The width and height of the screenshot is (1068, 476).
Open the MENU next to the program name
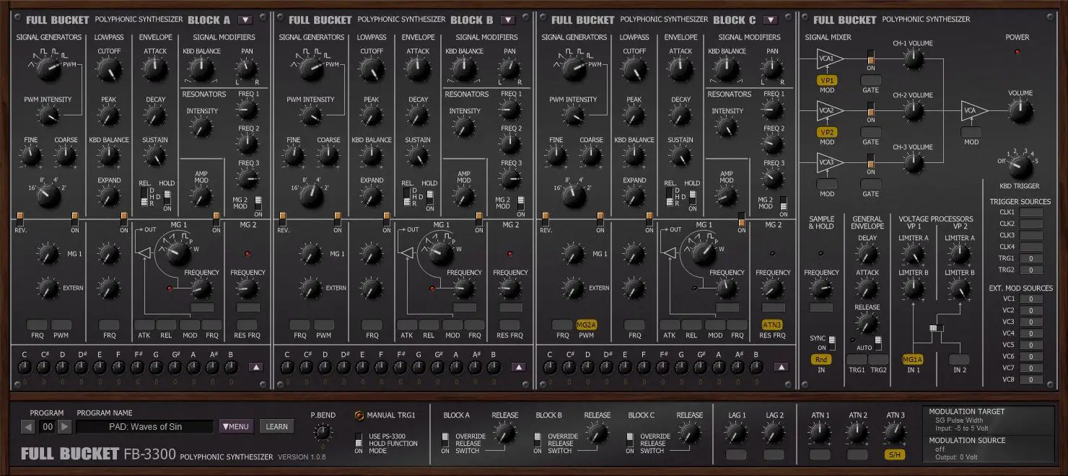[238, 426]
